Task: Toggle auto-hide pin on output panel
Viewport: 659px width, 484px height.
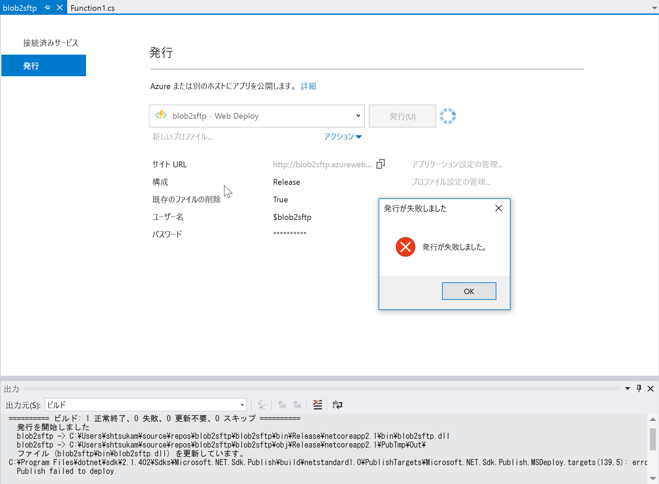Action: click(639, 388)
